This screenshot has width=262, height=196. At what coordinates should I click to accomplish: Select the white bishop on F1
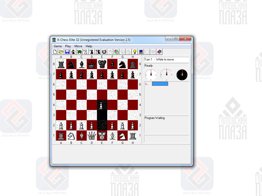tap(112, 136)
